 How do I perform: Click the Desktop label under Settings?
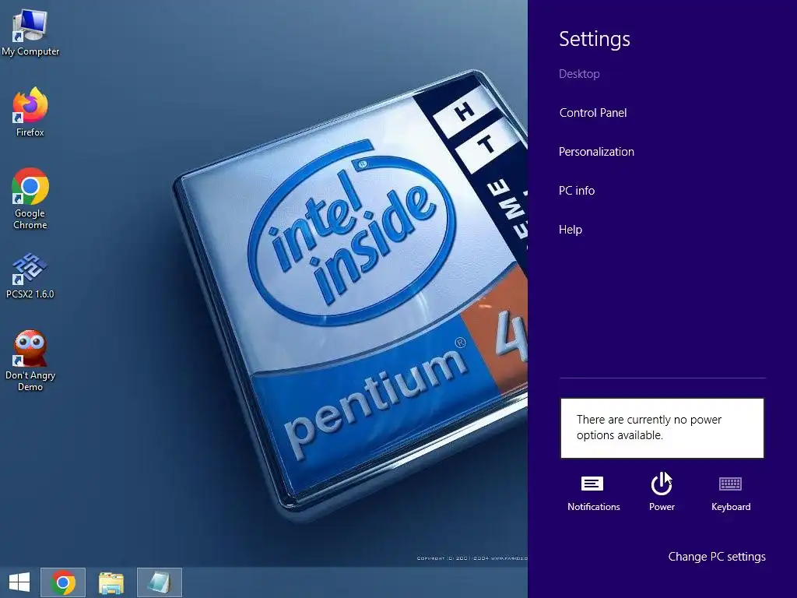point(579,74)
